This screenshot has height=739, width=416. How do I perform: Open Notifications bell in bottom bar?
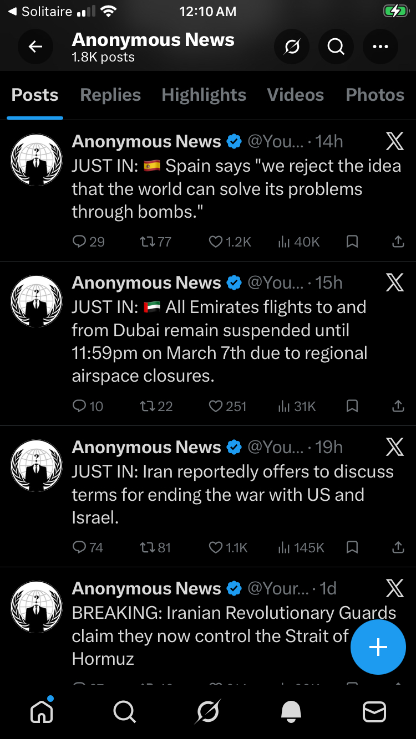[x=291, y=711]
